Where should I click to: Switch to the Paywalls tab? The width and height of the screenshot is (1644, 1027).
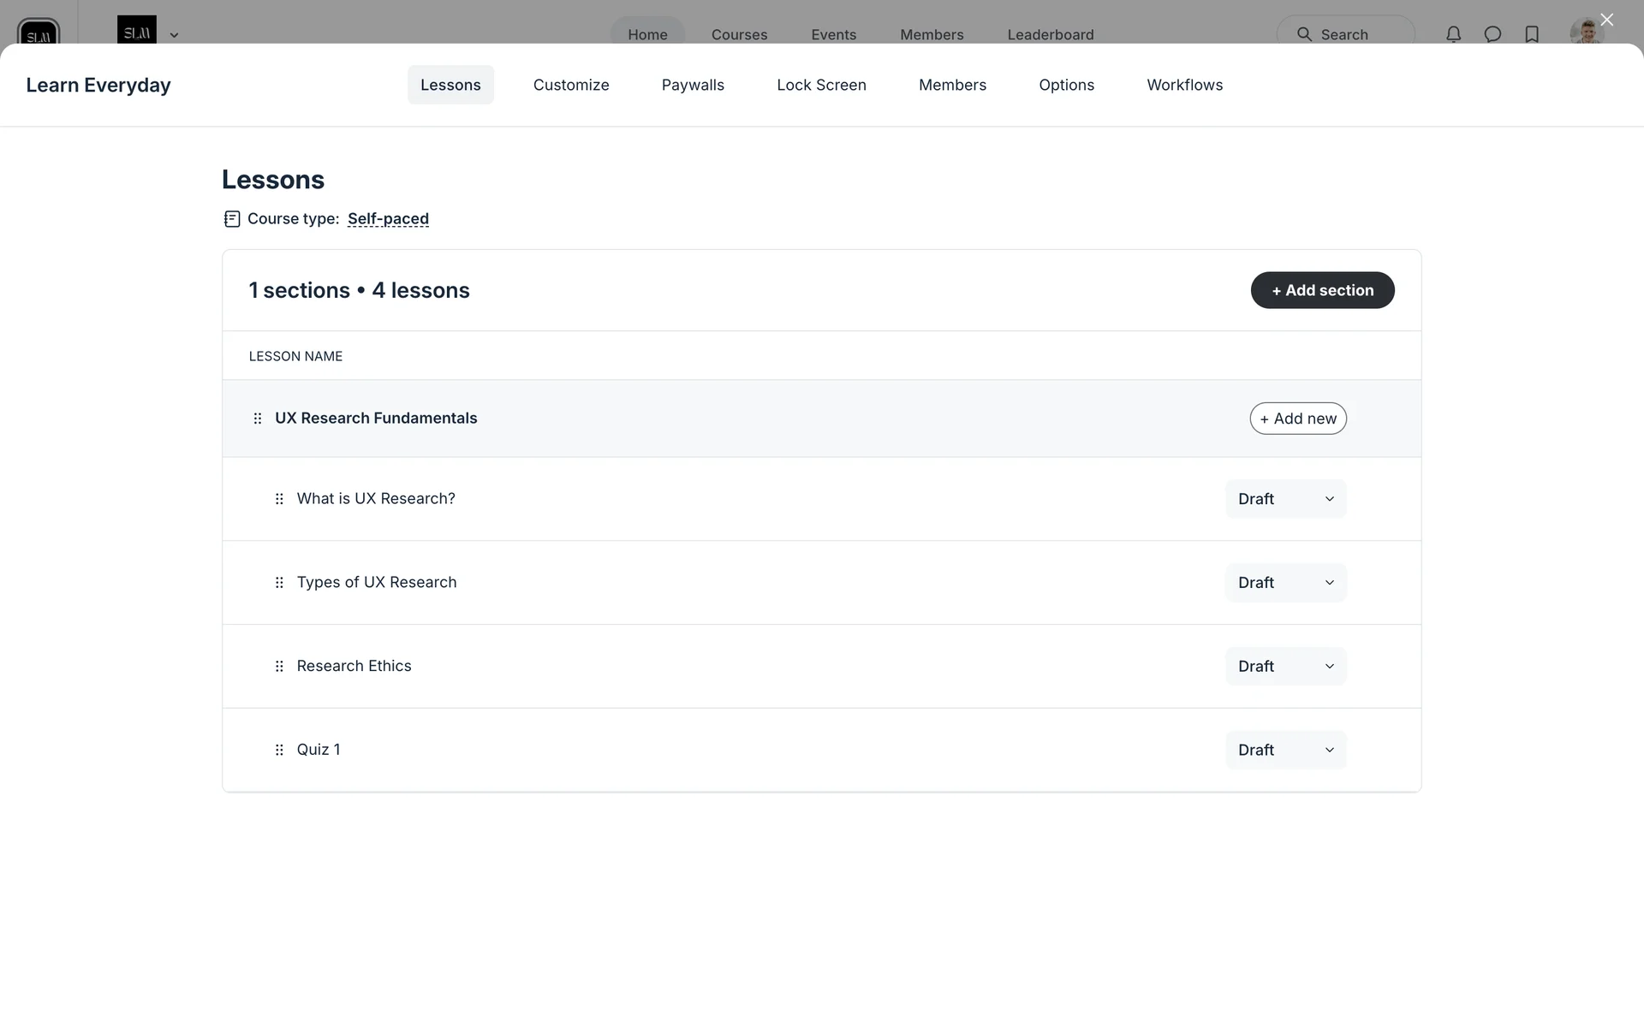(x=693, y=85)
